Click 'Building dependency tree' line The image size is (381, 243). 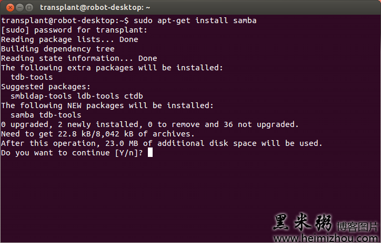pos(58,49)
